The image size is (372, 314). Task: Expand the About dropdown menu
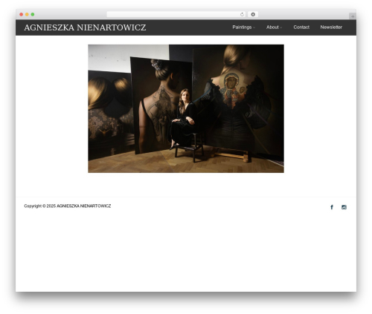click(274, 27)
